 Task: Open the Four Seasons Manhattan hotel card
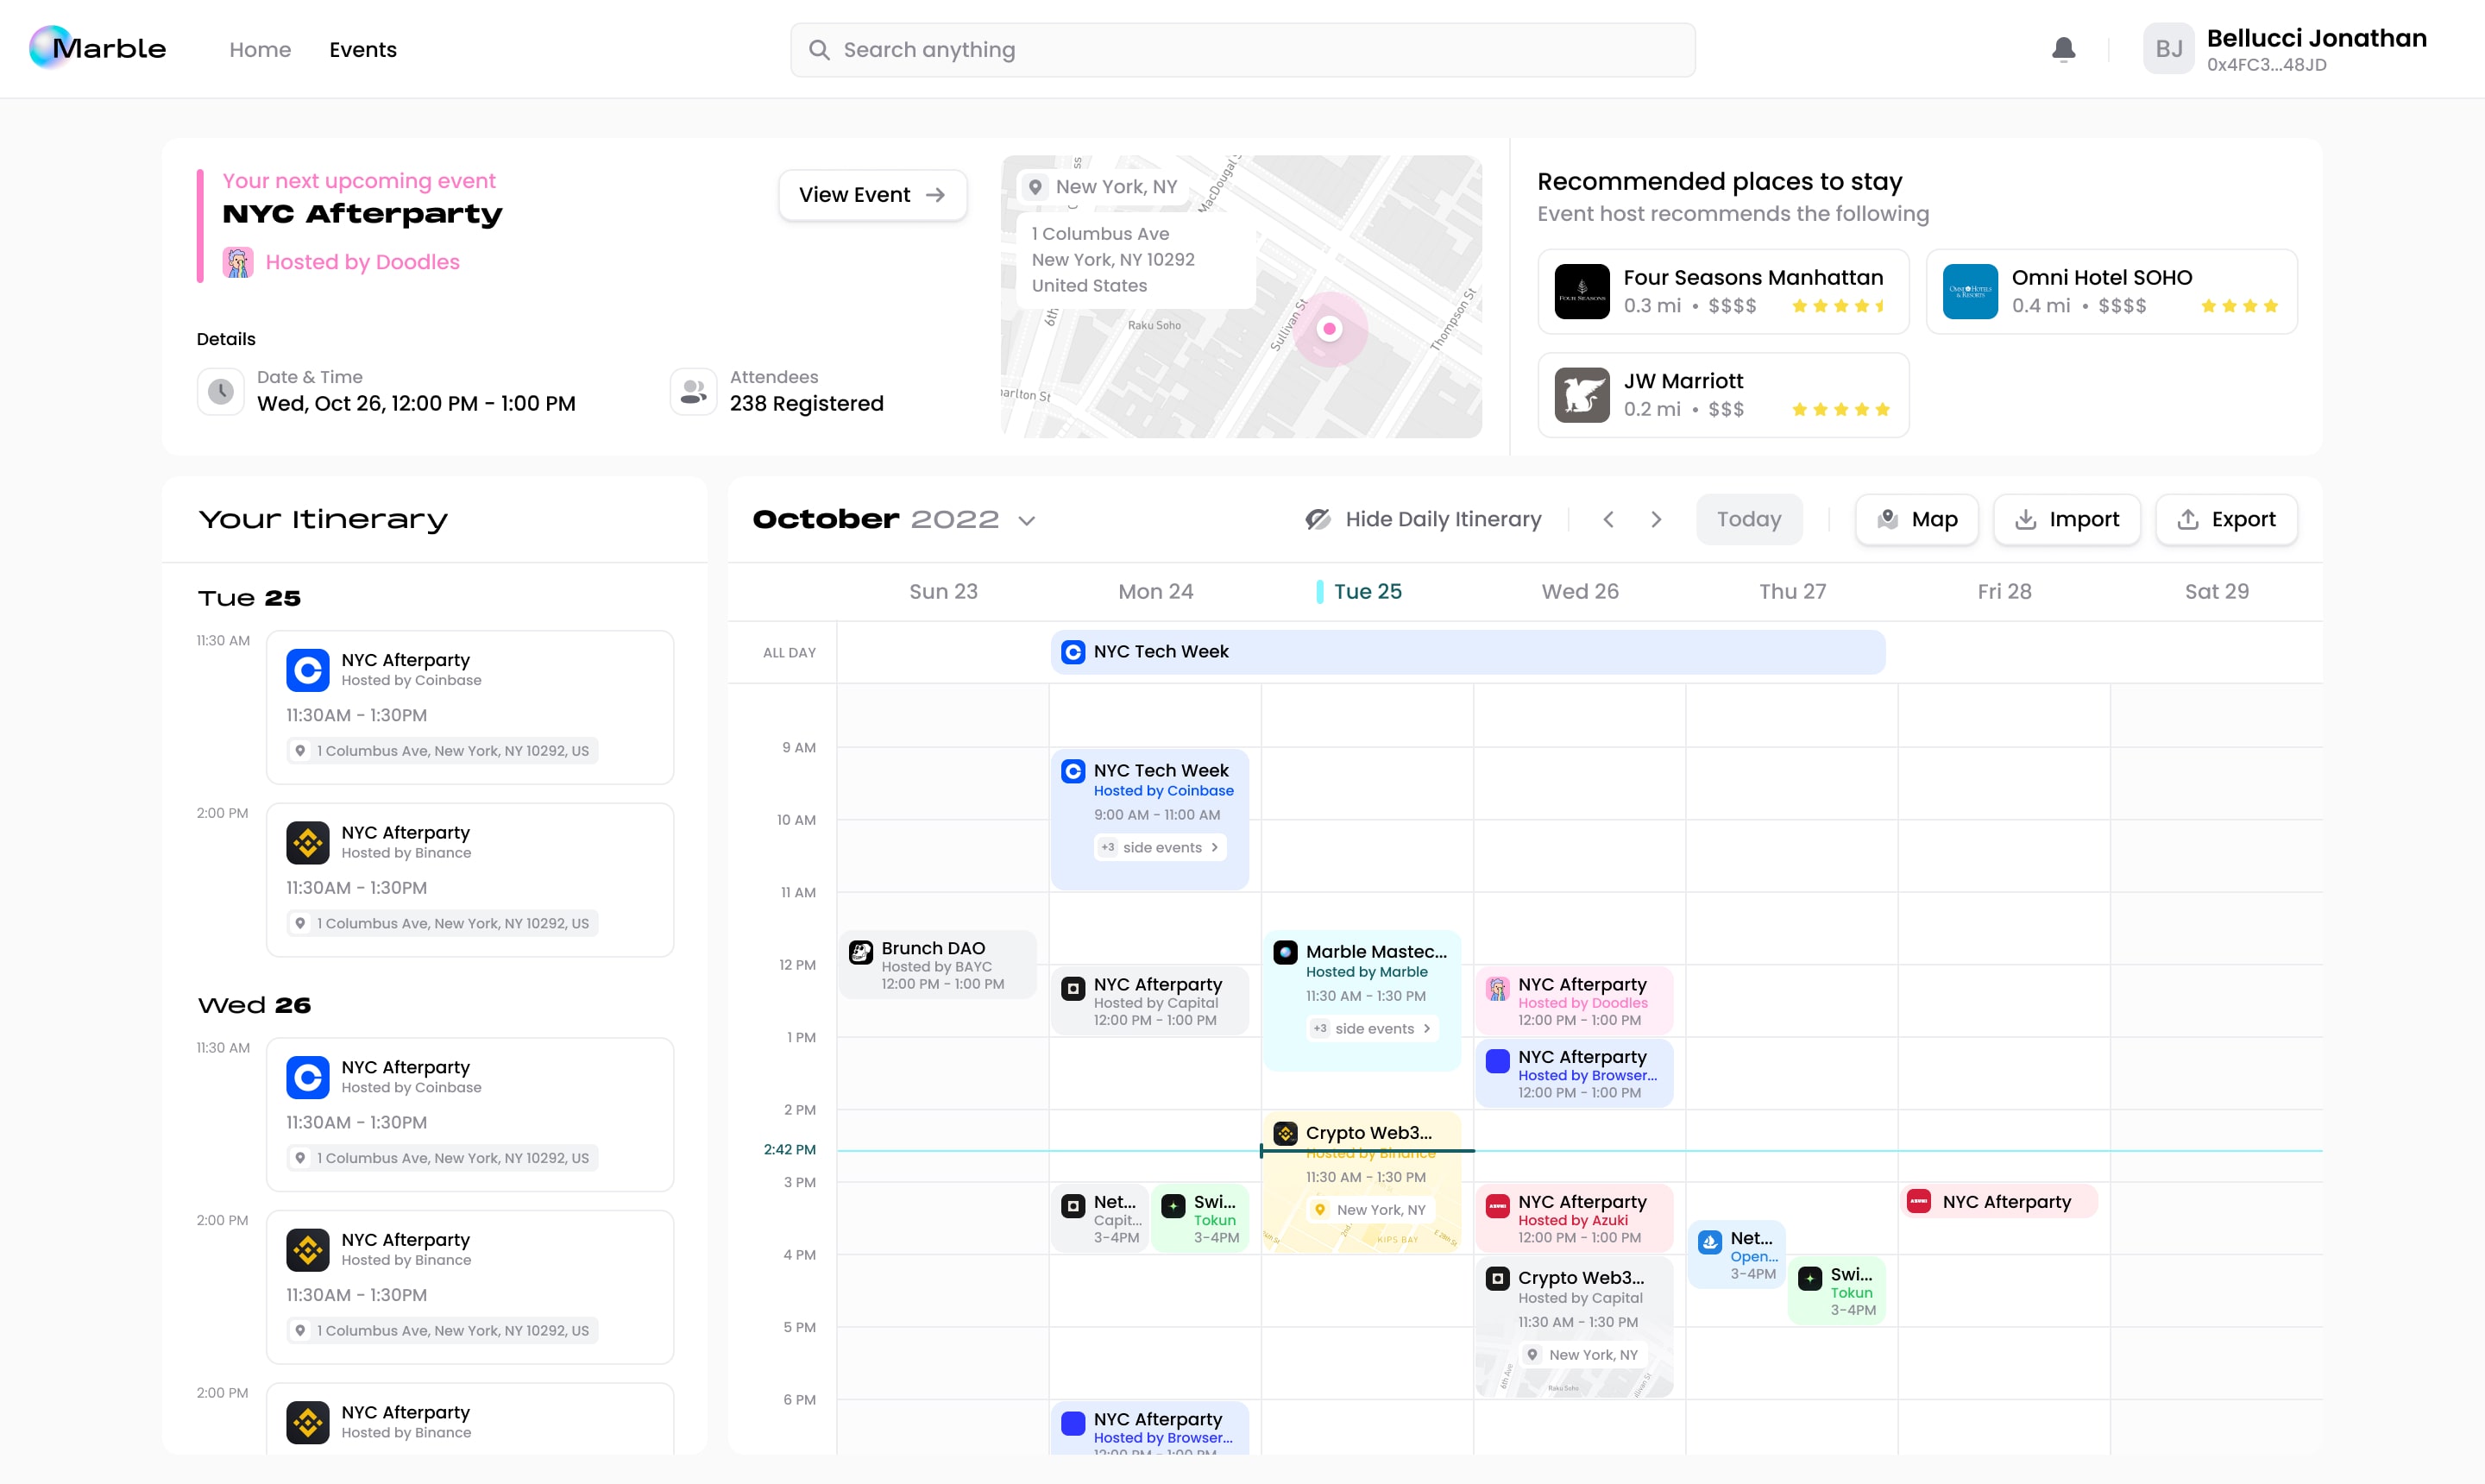tap(1723, 292)
